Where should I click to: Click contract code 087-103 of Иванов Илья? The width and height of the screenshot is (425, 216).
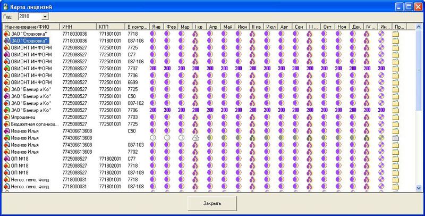pos(136,145)
